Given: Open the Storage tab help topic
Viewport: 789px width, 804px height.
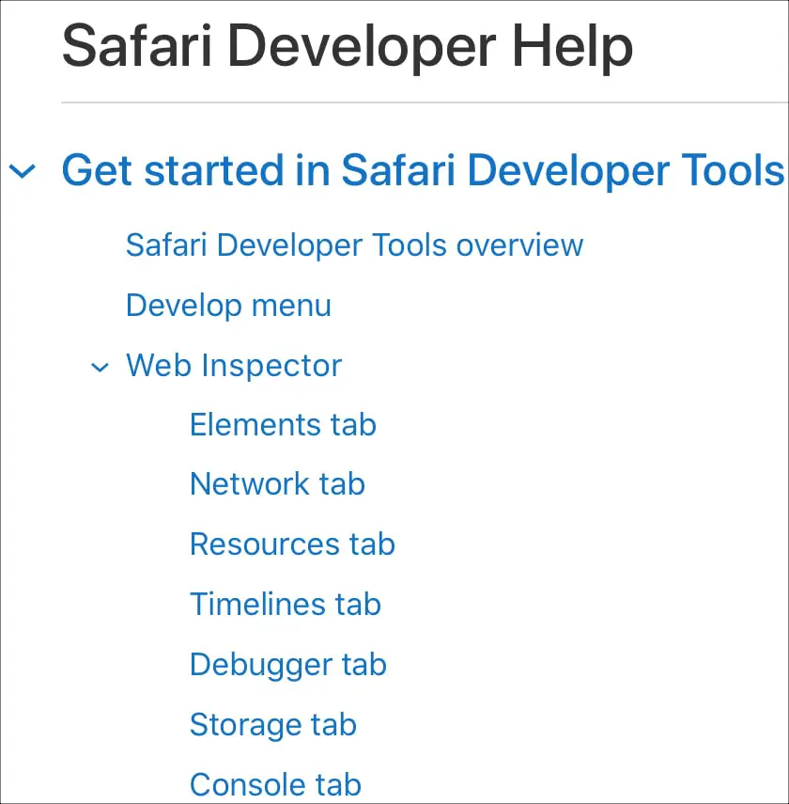Looking at the screenshot, I should (x=273, y=725).
